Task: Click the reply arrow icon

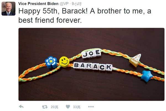Action: [21, 107]
